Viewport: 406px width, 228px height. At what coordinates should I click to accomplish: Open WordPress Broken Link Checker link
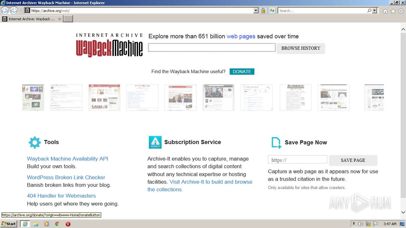(x=66, y=177)
